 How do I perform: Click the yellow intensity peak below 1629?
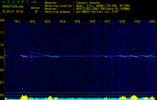click(x=134, y=97)
